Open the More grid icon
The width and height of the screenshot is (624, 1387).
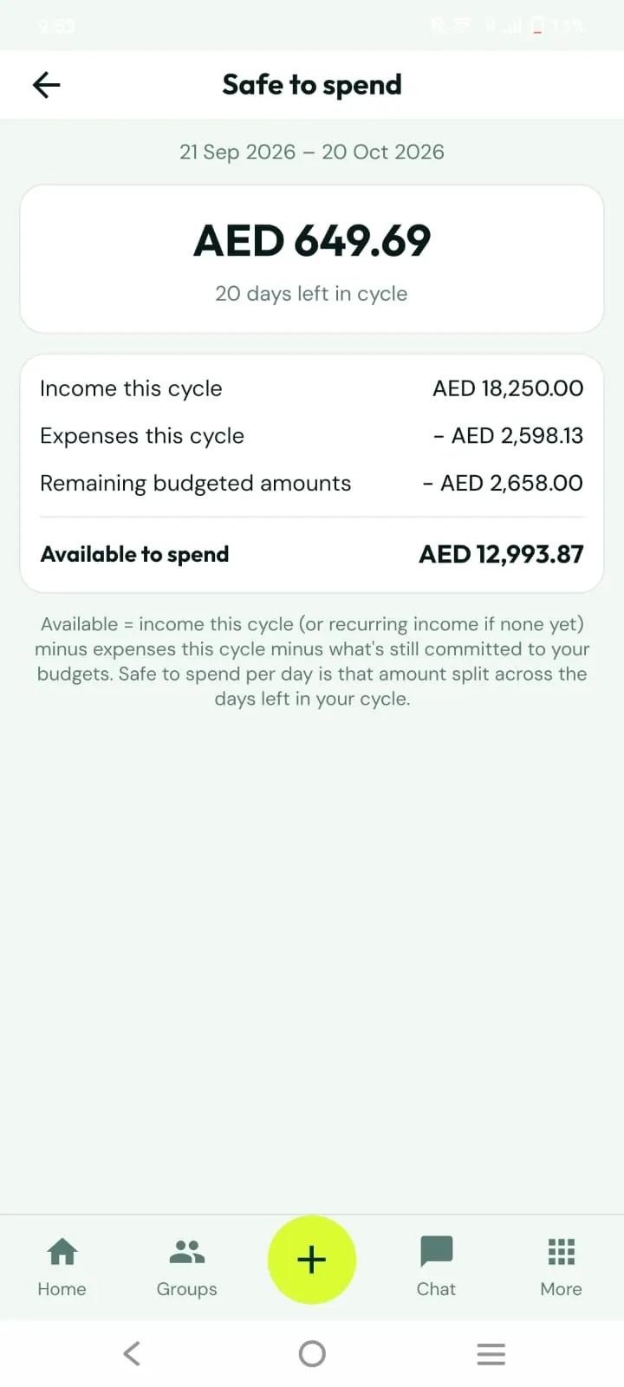(561, 1252)
